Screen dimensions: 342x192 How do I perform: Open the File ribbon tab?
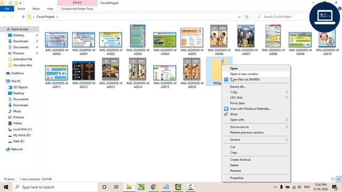7,9
